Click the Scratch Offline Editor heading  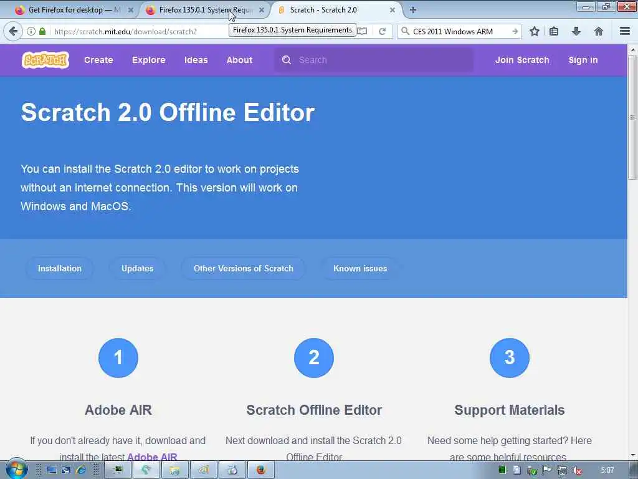coord(314,410)
